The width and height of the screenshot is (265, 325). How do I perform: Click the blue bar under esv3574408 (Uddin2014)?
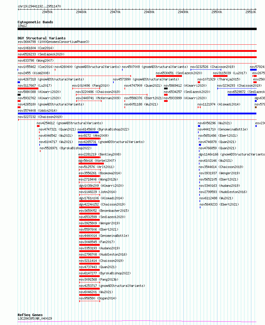pos(137,113)
